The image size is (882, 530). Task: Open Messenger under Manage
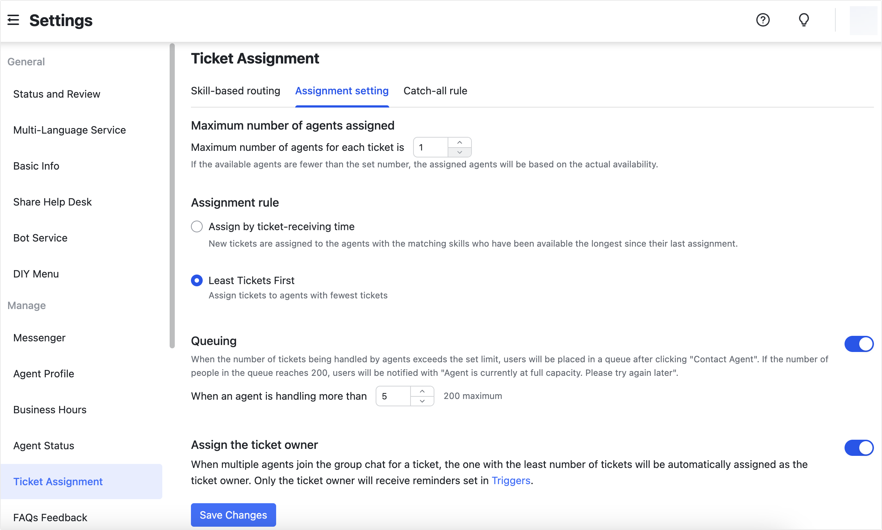[x=39, y=338]
